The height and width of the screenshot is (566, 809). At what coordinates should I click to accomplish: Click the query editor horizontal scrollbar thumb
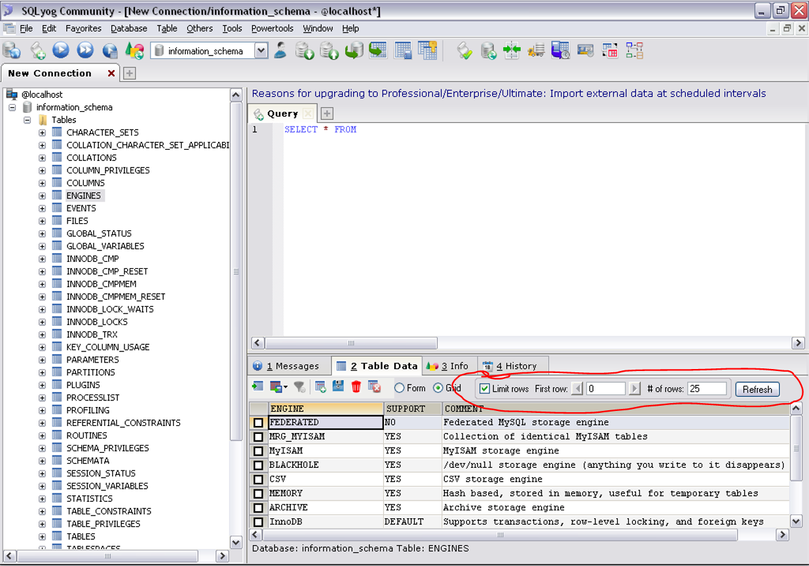351,343
